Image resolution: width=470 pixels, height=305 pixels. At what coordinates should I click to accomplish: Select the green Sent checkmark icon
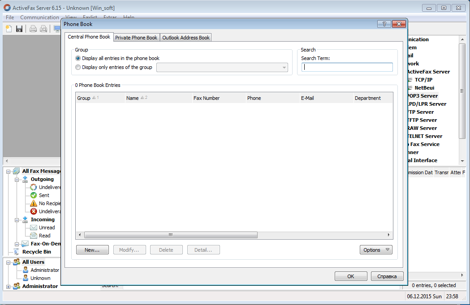pyautogui.click(x=34, y=195)
